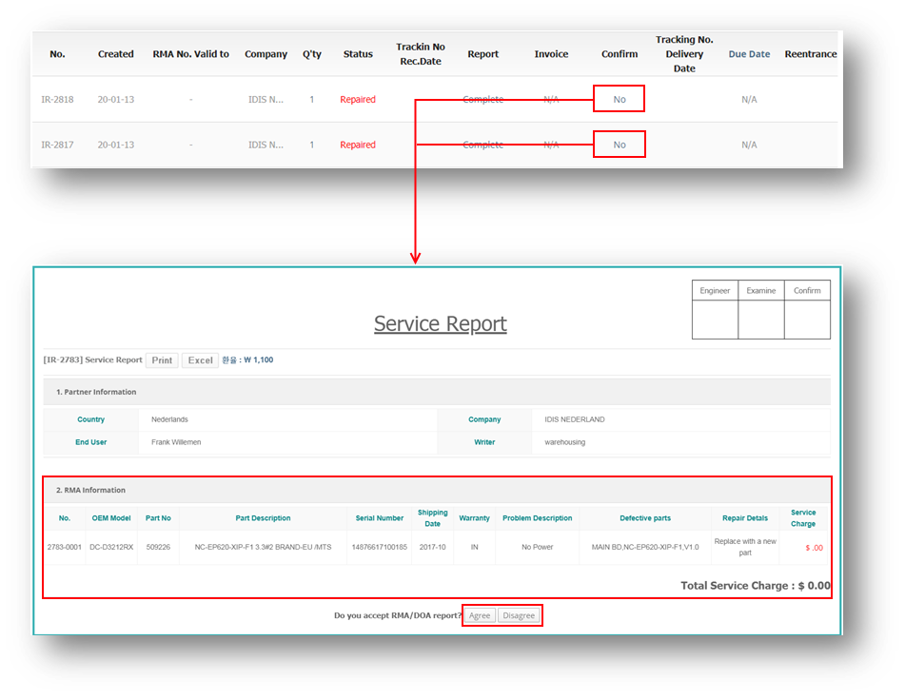The width and height of the screenshot is (905, 699).
Task: Click the Country value Nederlands
Action: pos(169,419)
